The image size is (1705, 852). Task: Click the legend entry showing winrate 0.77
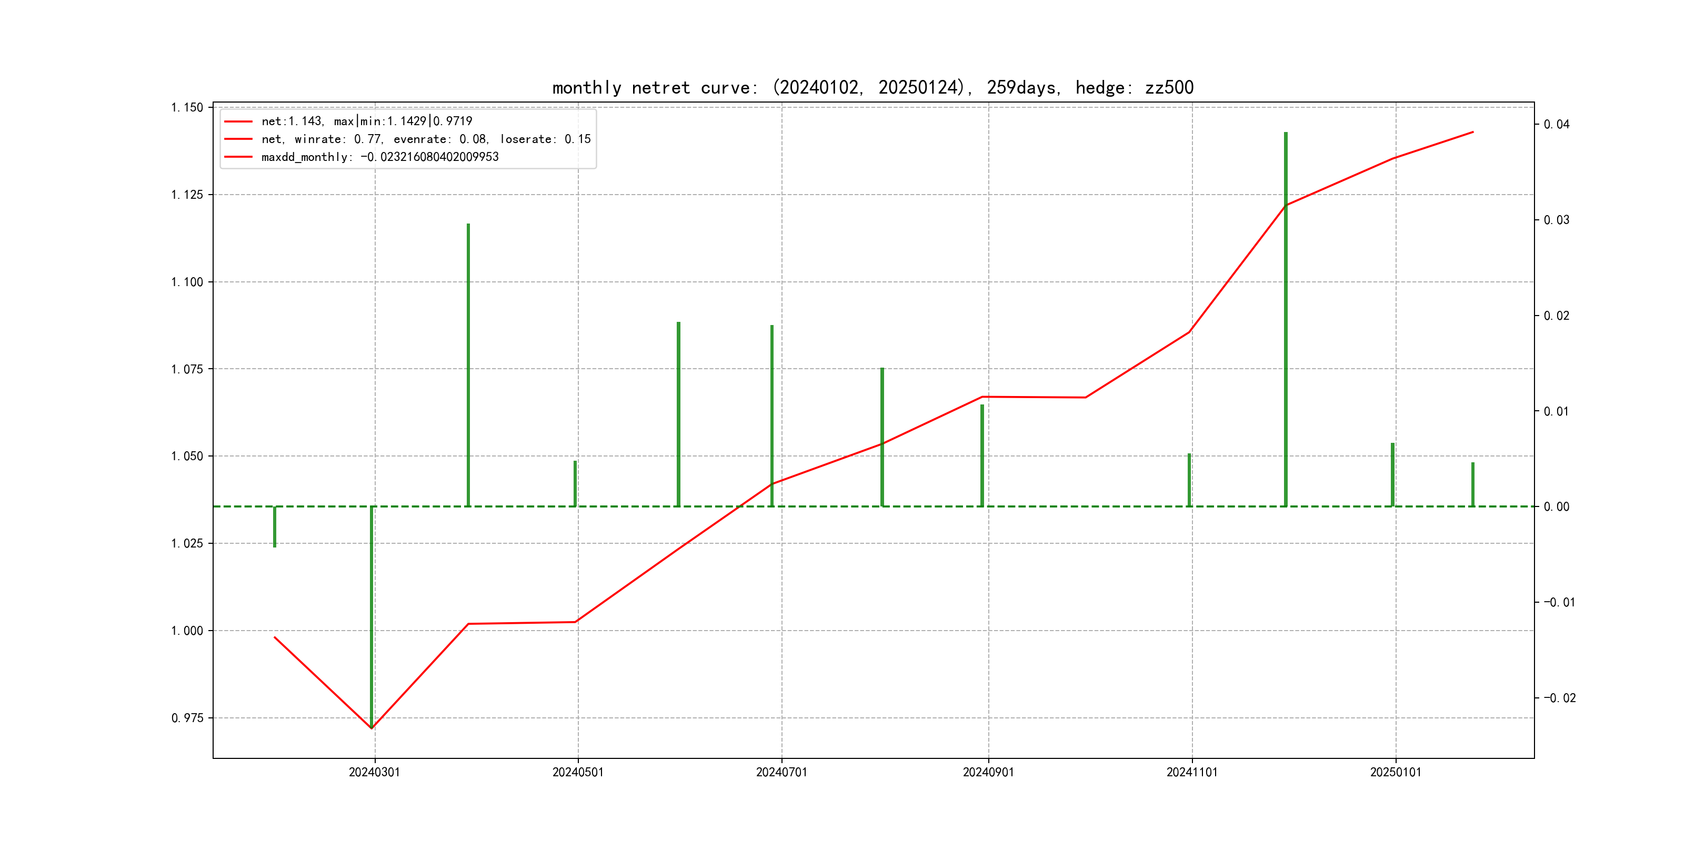click(x=426, y=139)
